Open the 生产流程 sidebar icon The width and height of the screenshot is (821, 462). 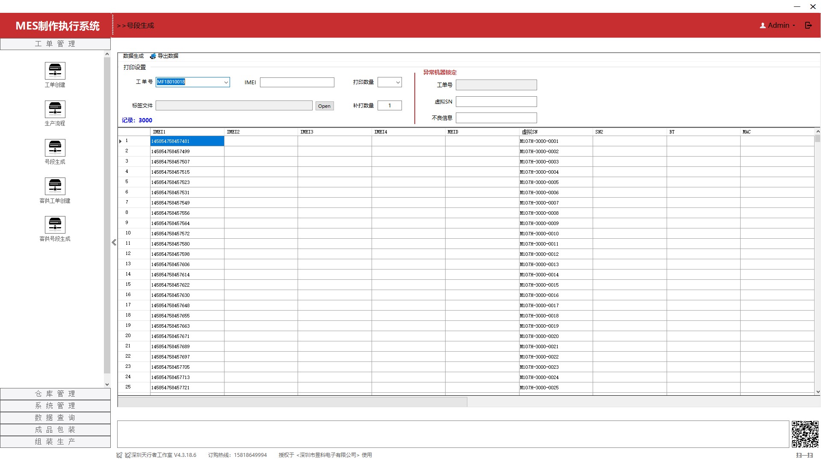pyautogui.click(x=55, y=110)
